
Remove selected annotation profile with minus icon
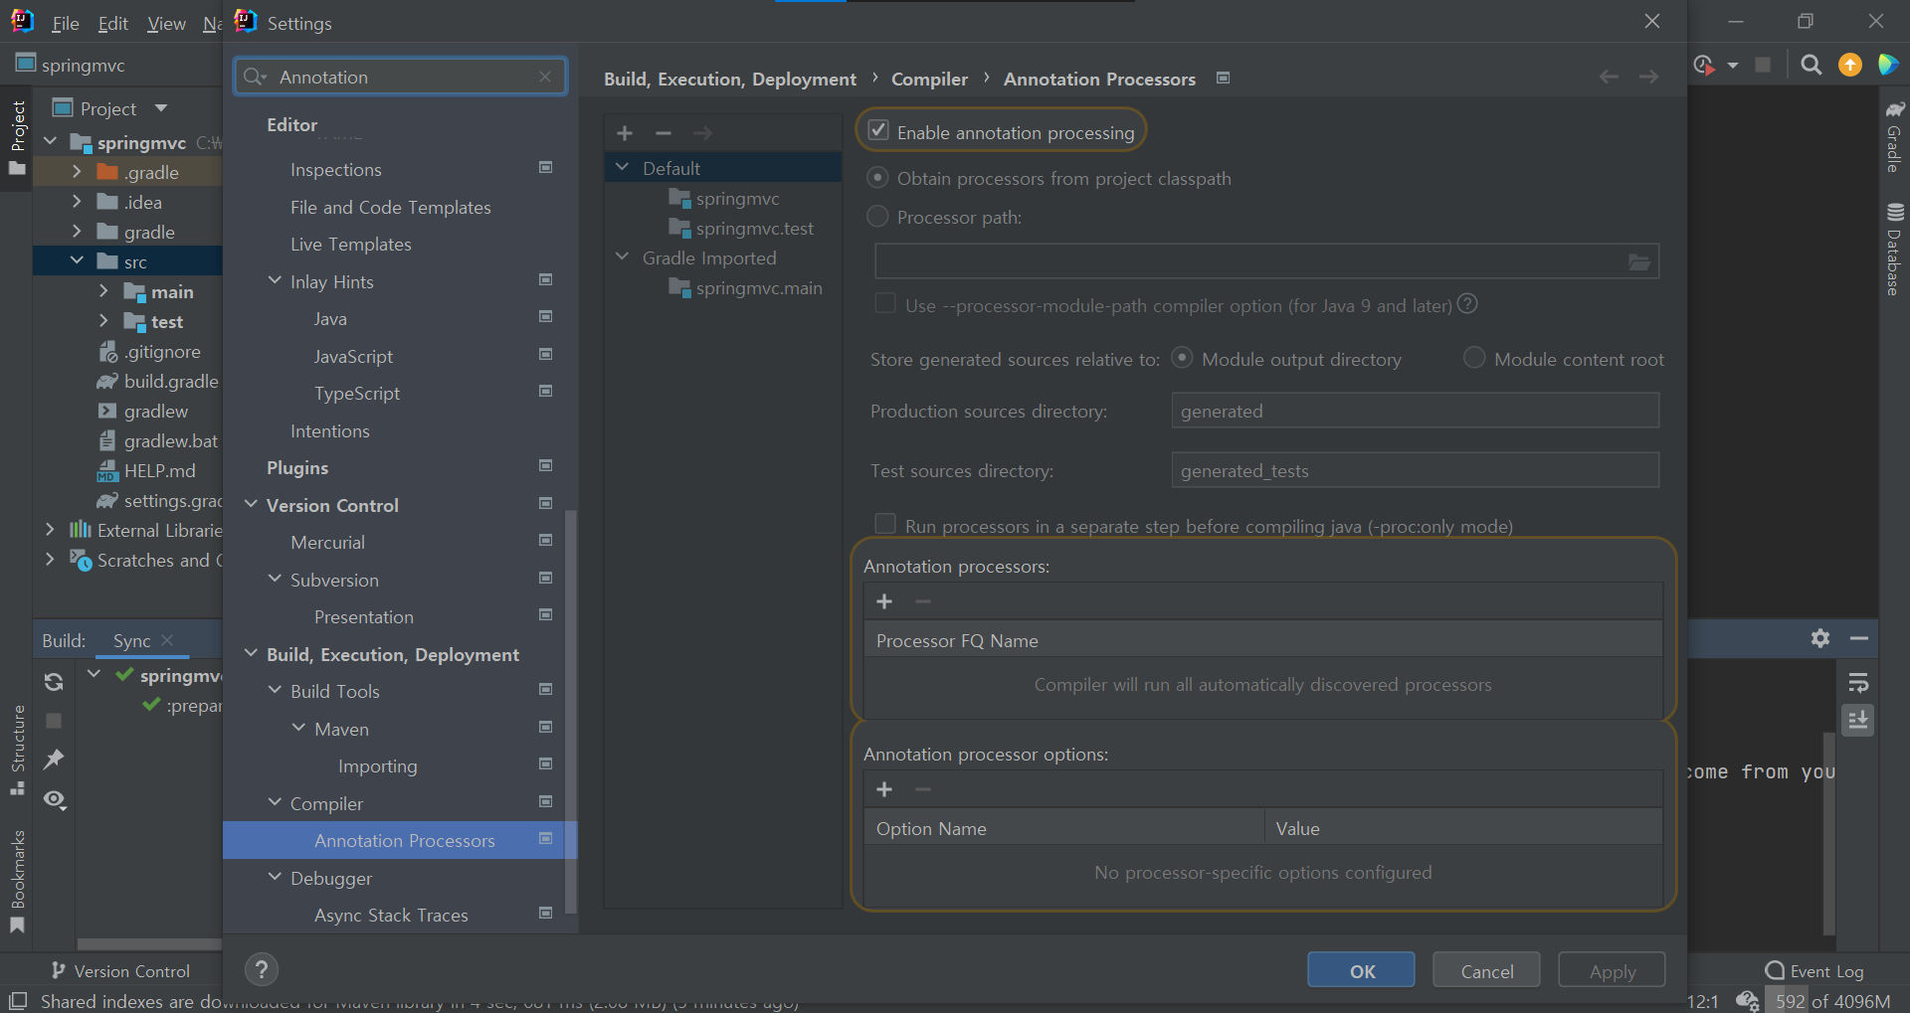point(664,133)
